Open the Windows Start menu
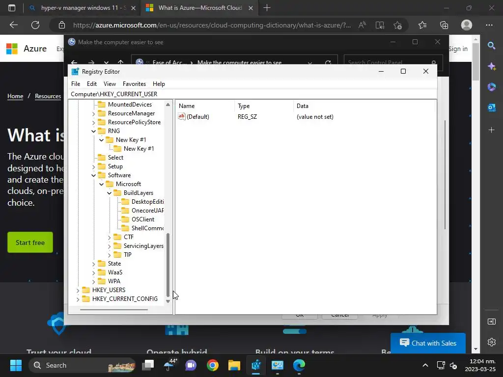503x377 pixels. coord(16,365)
